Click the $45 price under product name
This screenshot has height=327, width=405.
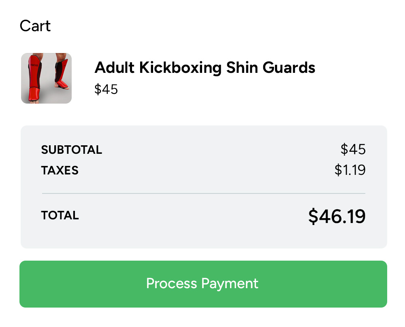pos(106,89)
